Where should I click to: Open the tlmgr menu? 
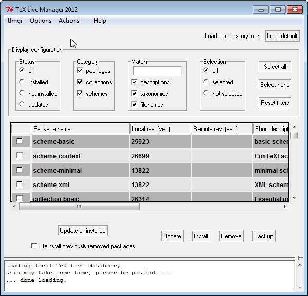point(15,21)
